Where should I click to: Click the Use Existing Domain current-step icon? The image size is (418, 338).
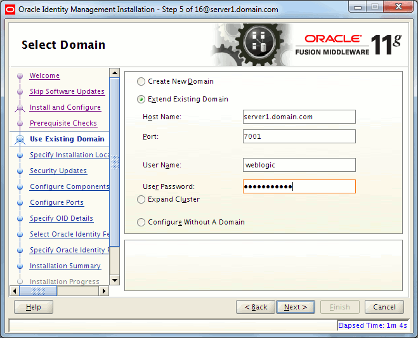[x=20, y=140]
